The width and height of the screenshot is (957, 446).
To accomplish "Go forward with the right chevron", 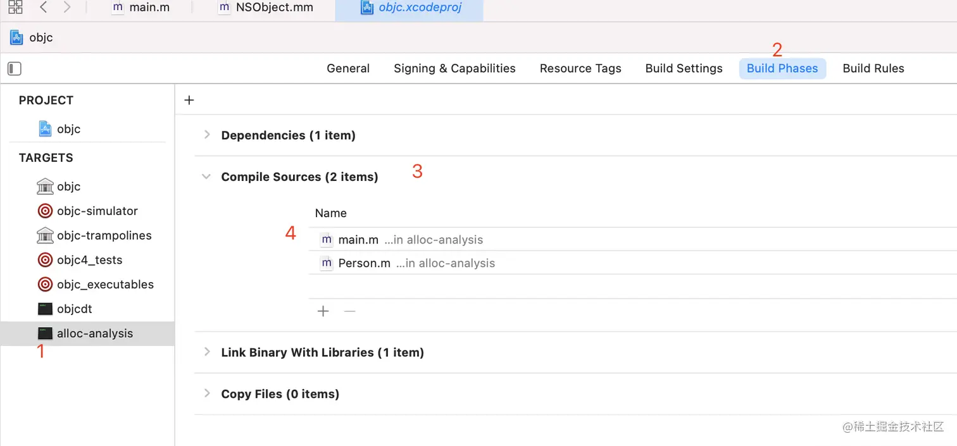I will point(67,8).
